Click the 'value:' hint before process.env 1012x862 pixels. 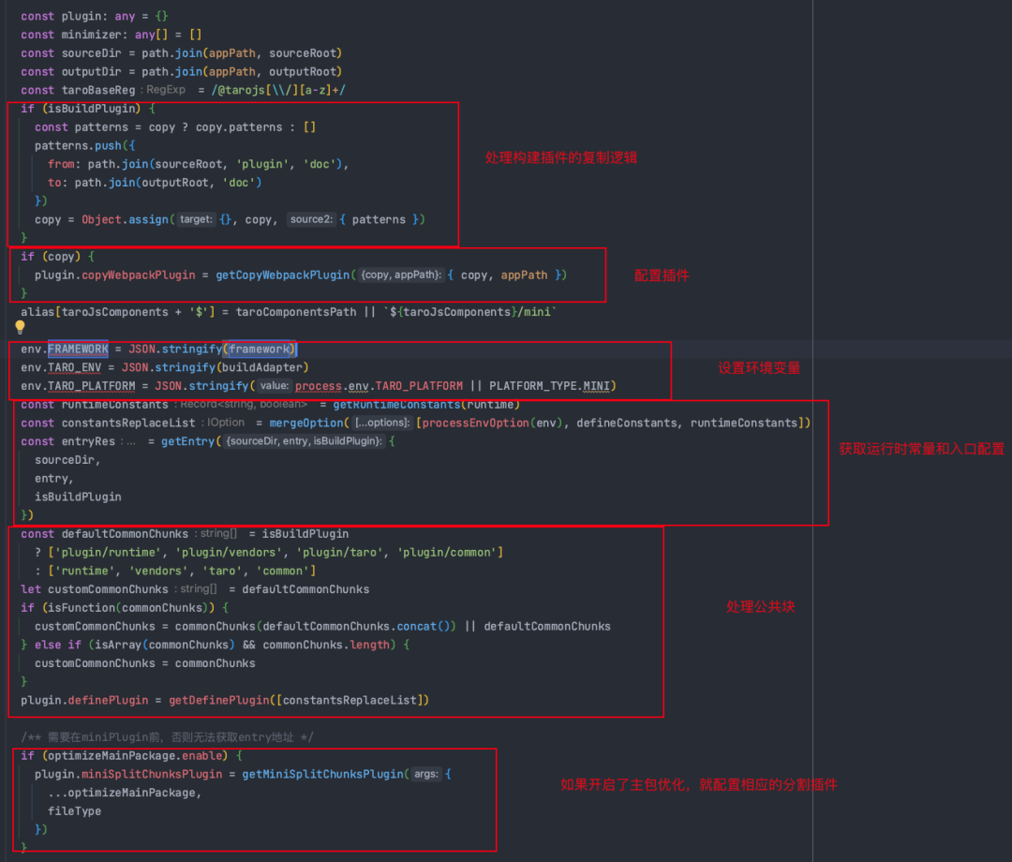point(275,386)
